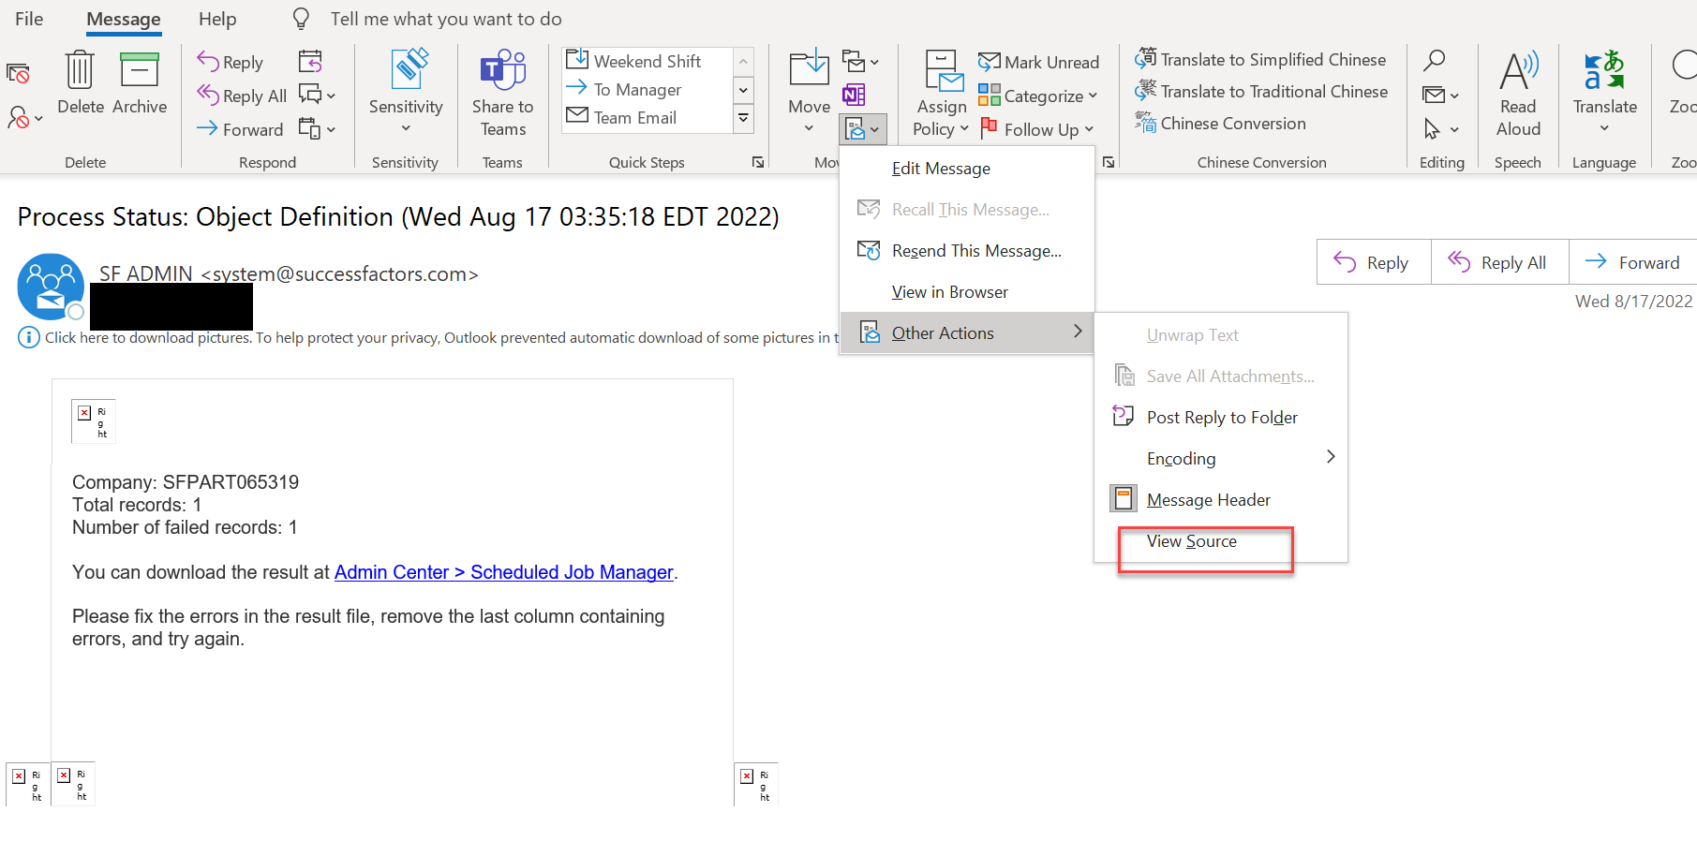The width and height of the screenshot is (1697, 841).
Task: Click the SF ADMIN sender name
Action: (145, 273)
